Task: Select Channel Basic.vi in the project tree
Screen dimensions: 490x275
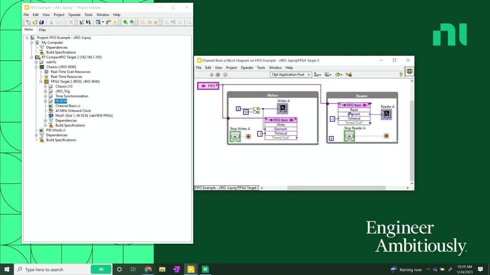Action: [x=68, y=106]
